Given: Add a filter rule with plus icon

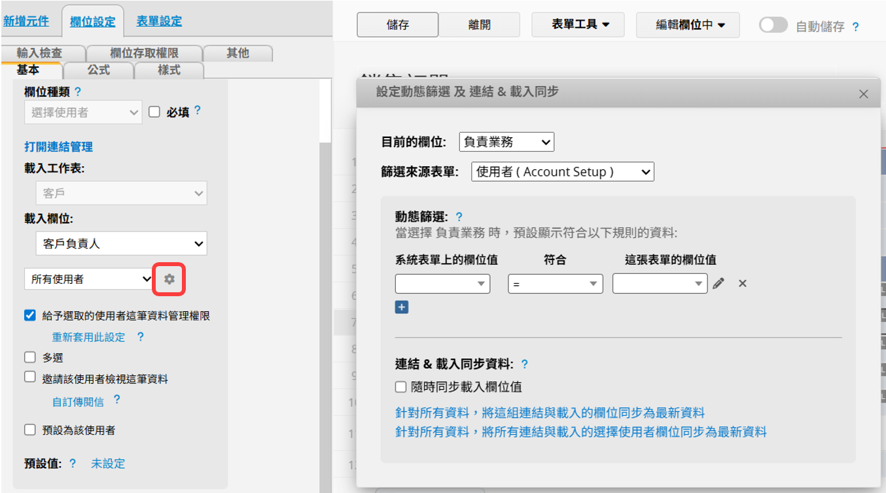Looking at the screenshot, I should pyautogui.click(x=402, y=307).
